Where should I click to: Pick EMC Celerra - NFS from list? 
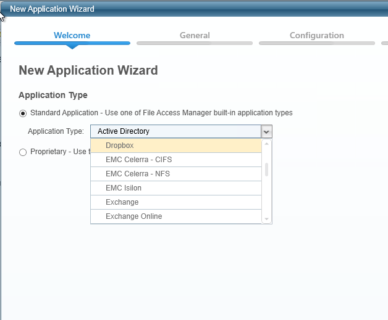click(176, 174)
